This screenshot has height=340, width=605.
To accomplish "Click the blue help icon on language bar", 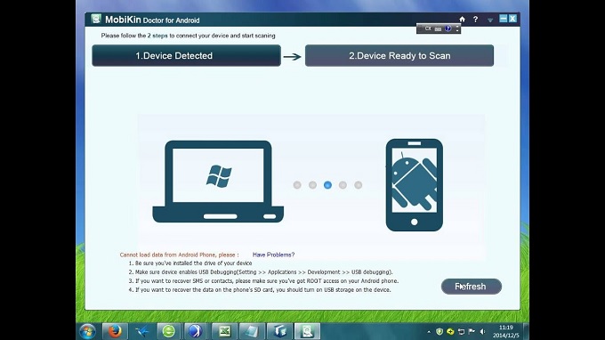I will [448, 28].
